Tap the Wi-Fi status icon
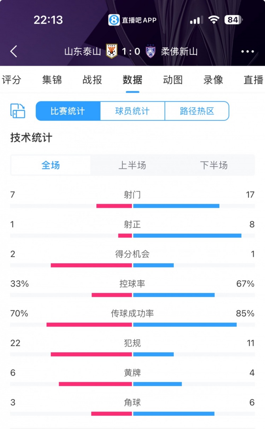Image resolution: width=265 pixels, height=429 pixels. [214, 20]
